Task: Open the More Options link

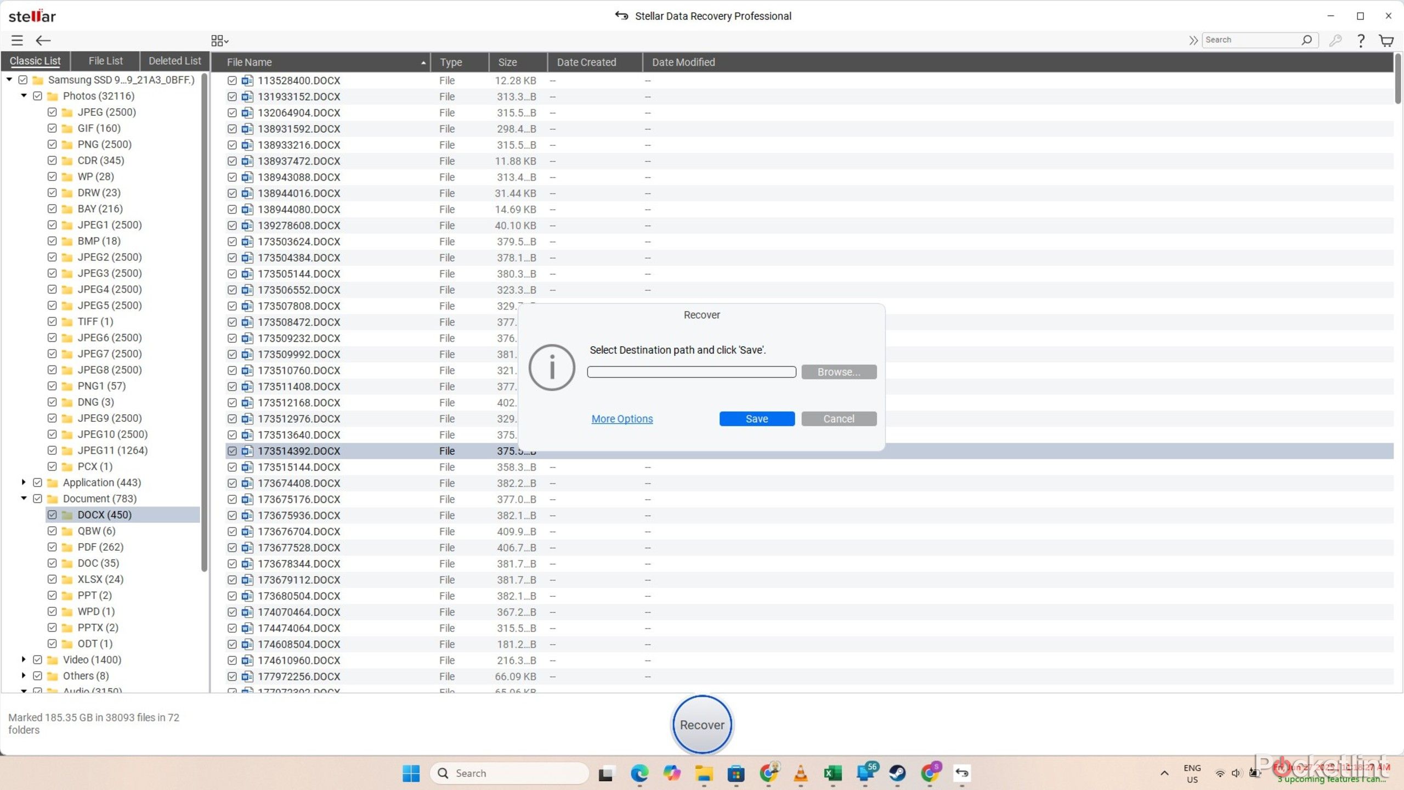Action: click(622, 419)
